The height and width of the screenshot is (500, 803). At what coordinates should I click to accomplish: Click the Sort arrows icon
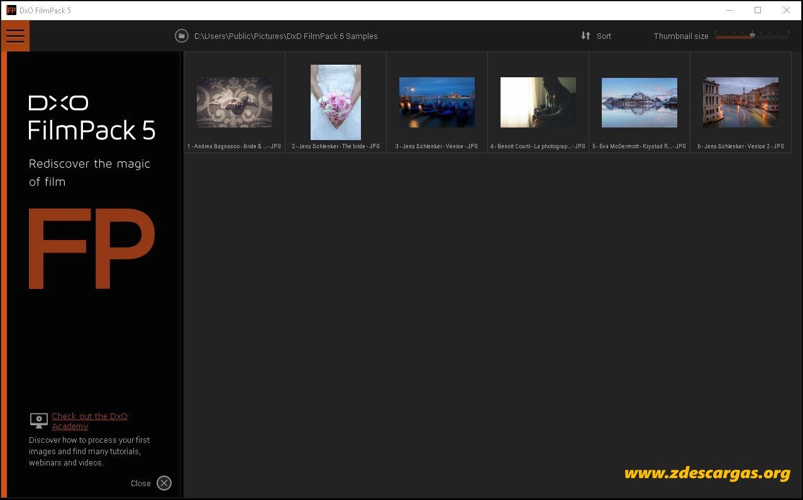pos(585,36)
